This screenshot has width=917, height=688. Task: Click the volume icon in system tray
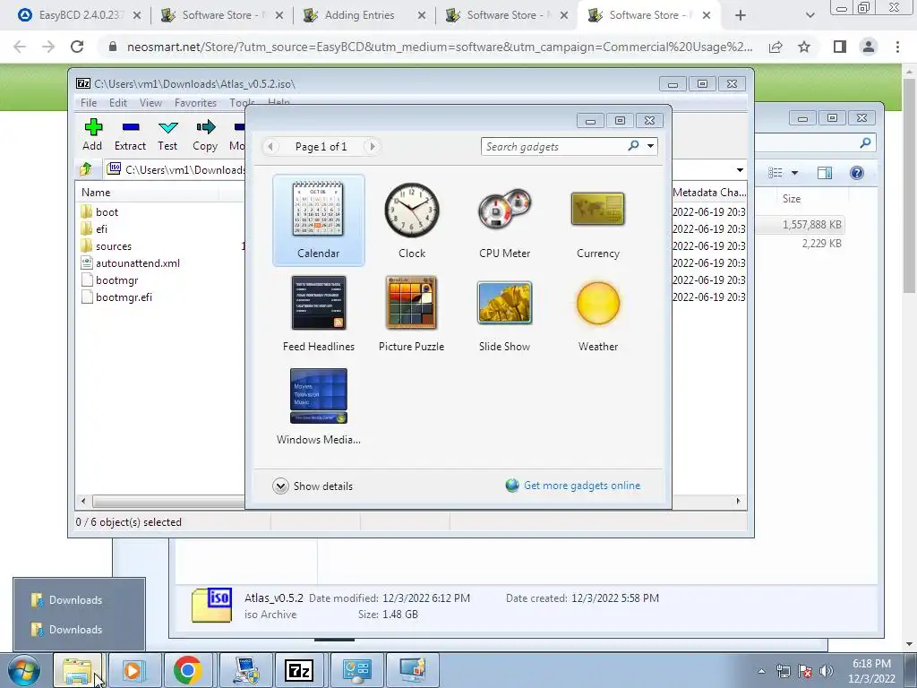tap(827, 671)
